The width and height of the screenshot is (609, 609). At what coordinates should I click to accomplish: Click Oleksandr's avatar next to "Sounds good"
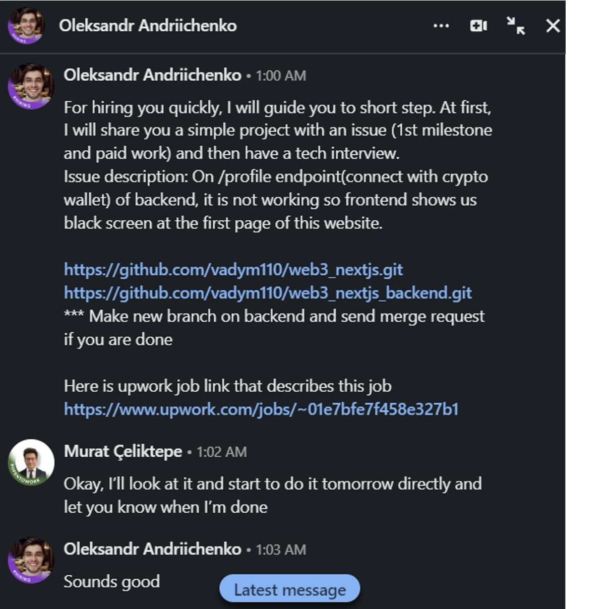point(31,560)
